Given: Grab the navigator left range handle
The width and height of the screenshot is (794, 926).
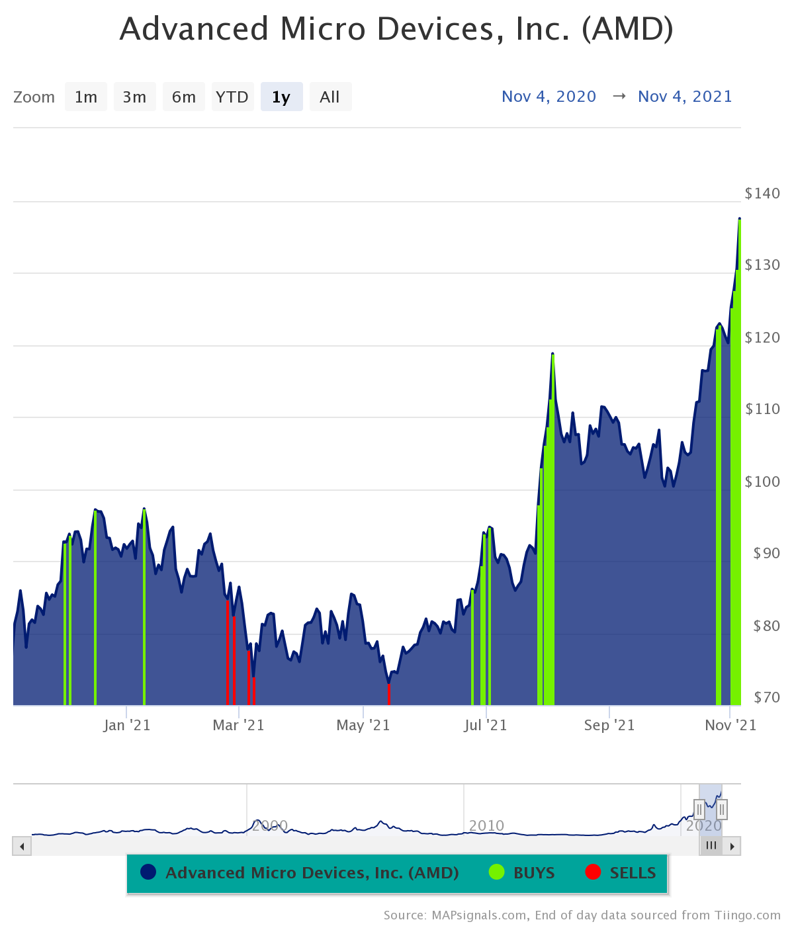Looking at the screenshot, I should tap(699, 809).
